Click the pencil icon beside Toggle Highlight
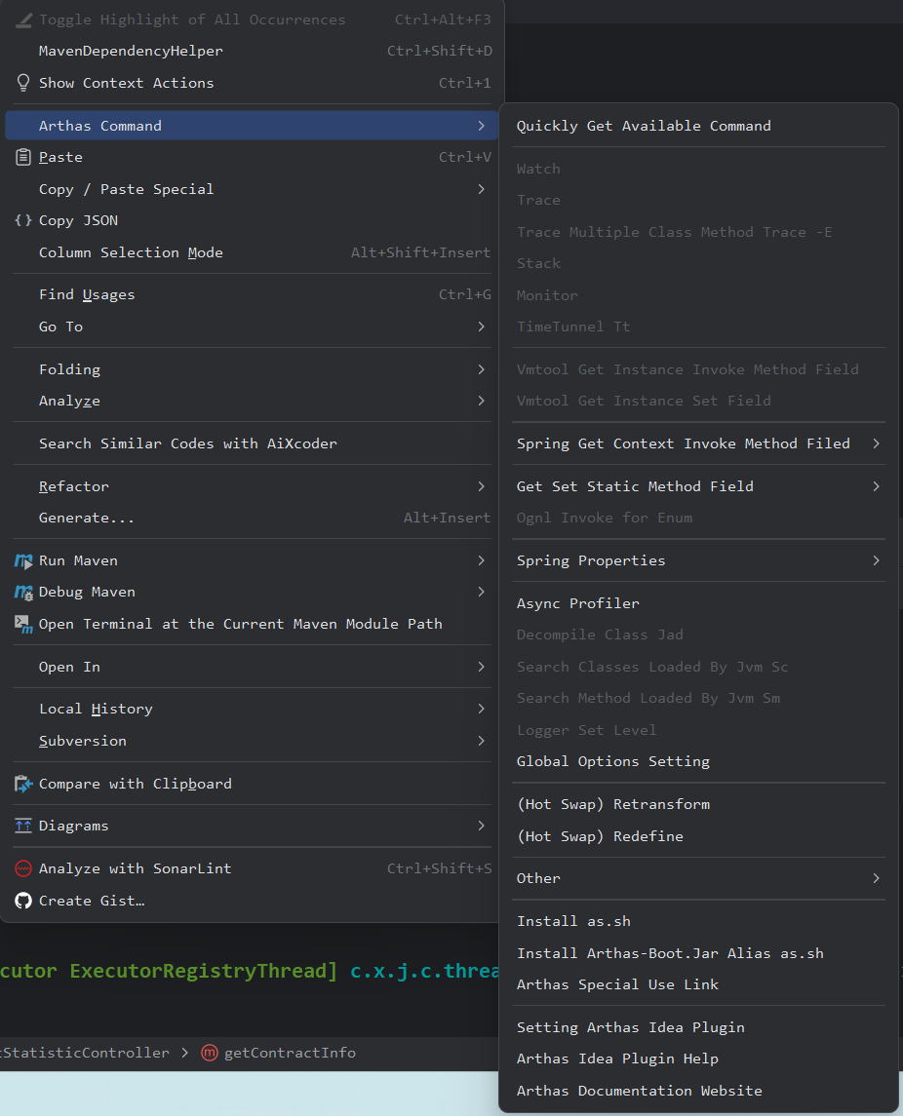Image resolution: width=903 pixels, height=1116 pixels. click(x=23, y=20)
